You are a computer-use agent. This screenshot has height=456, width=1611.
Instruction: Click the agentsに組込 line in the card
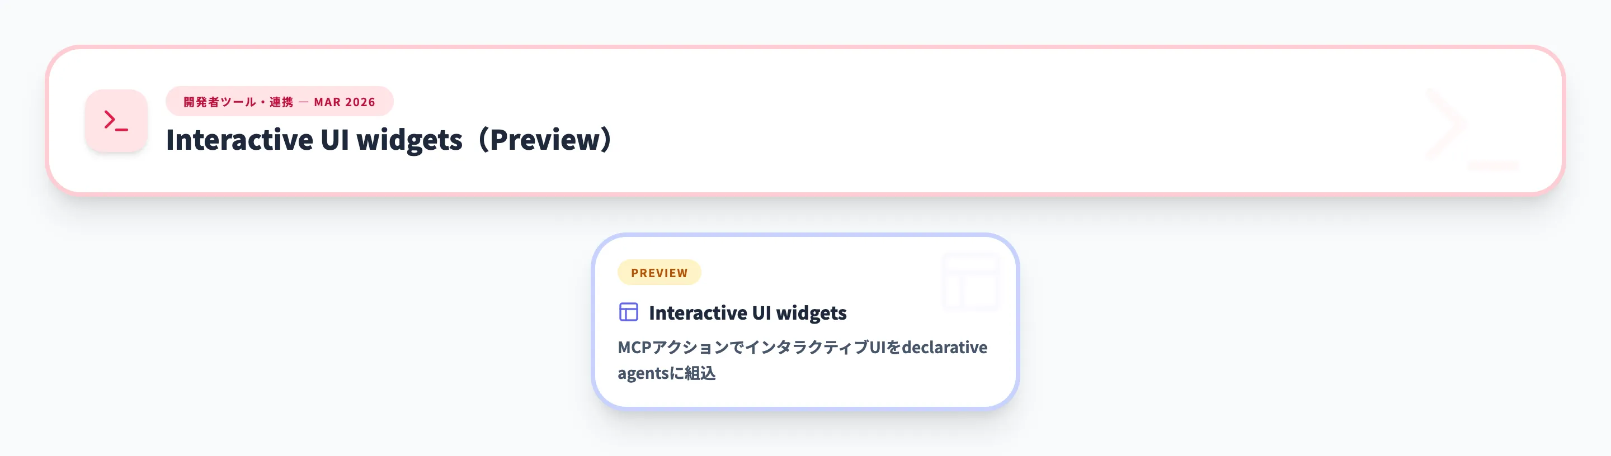[x=667, y=373]
